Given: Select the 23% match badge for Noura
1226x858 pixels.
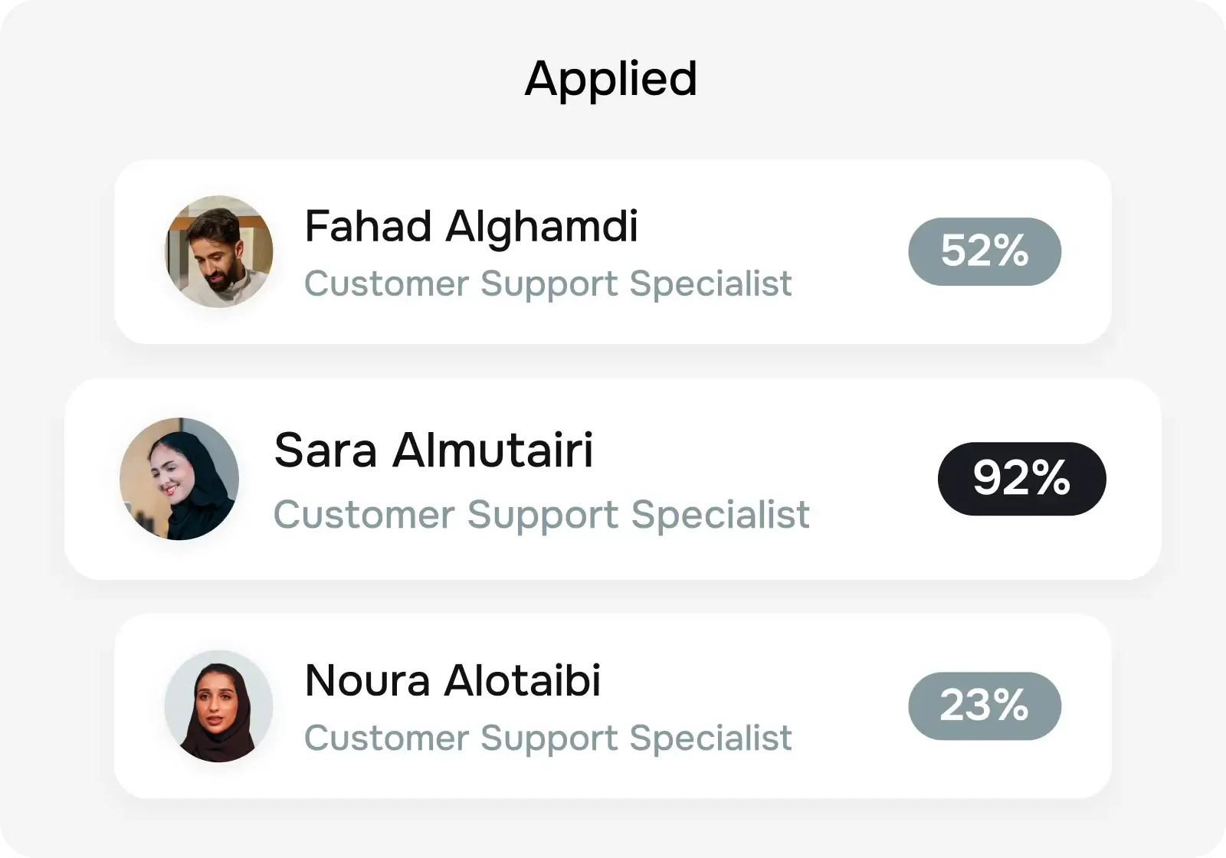Looking at the screenshot, I should 984,706.
